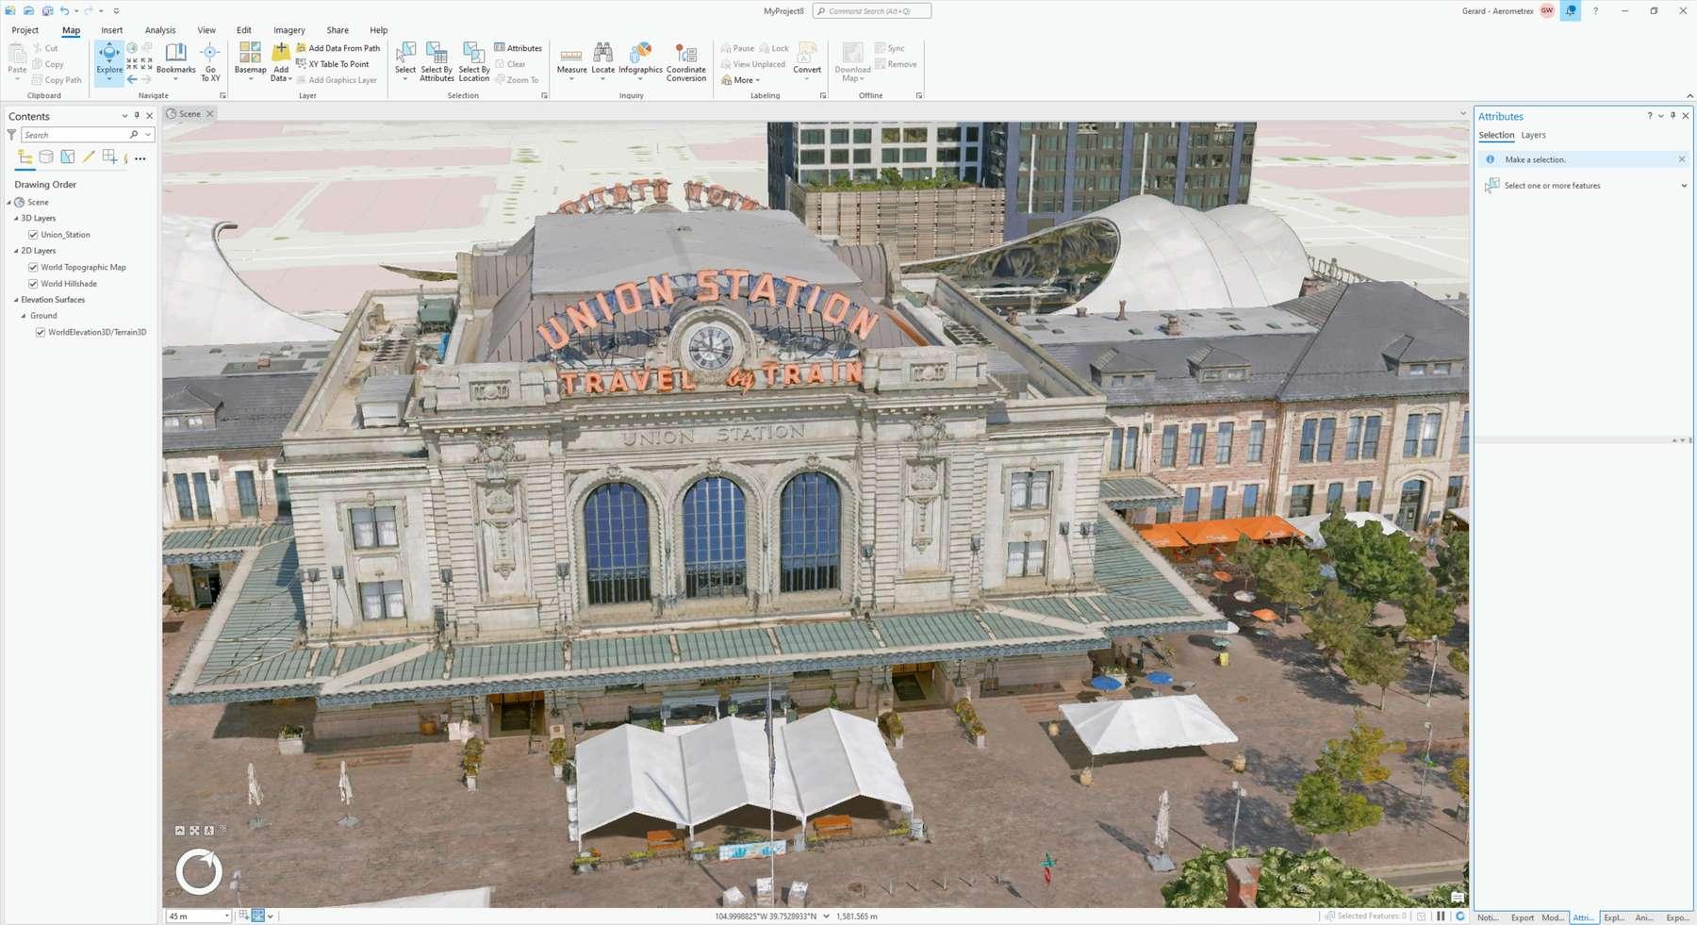Click the Fixed Zoom In icon
This screenshot has height=925, width=1697.
132,64
